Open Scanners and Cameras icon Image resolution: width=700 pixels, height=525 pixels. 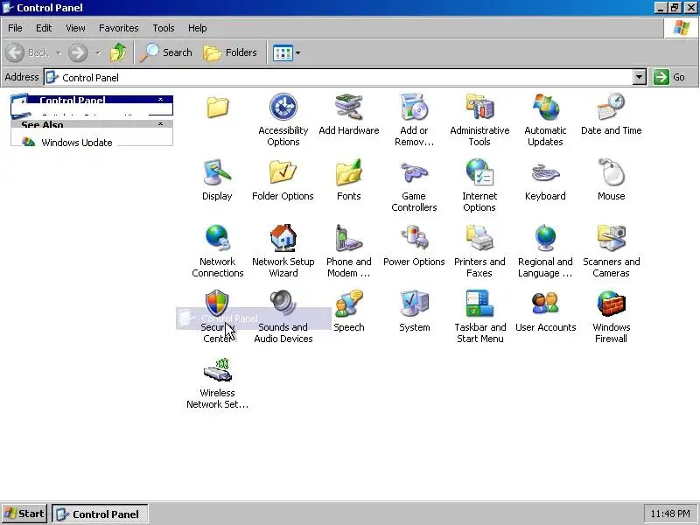pos(611,238)
